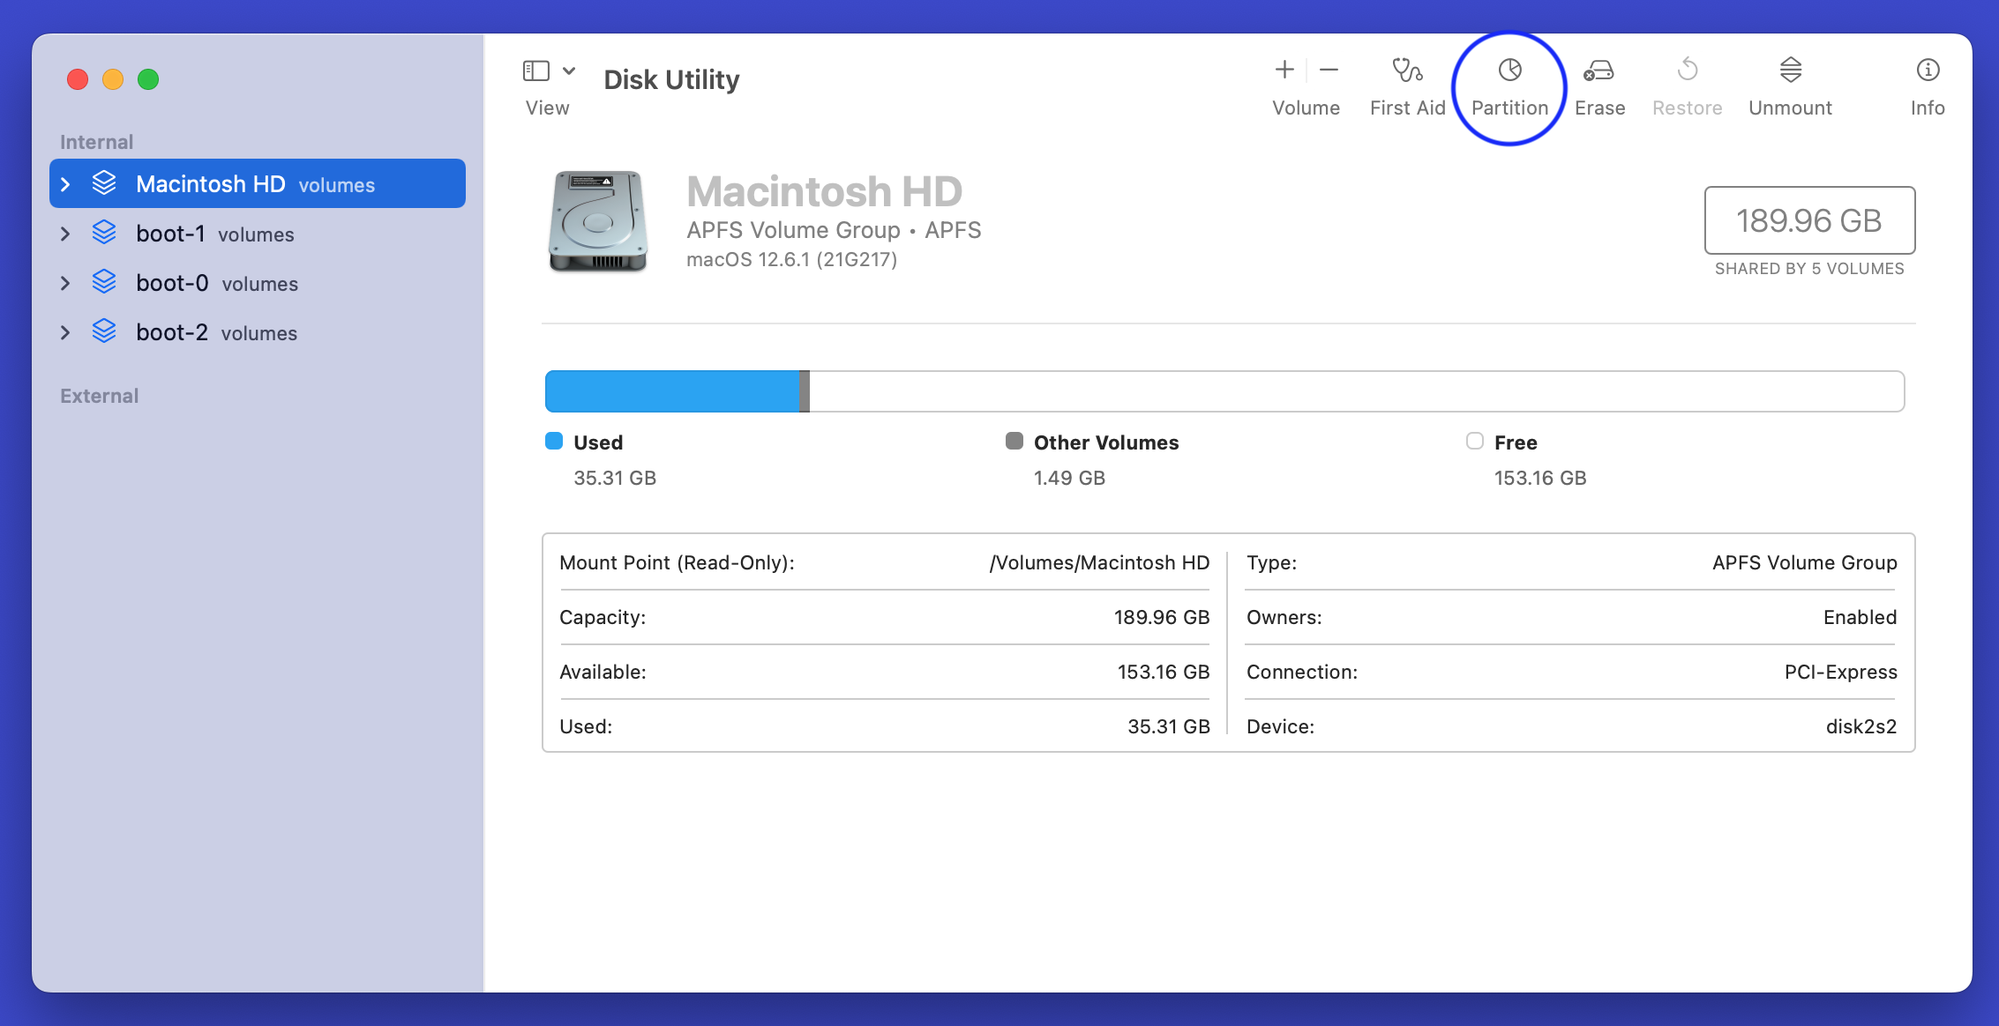Click the Internal section header
The height and width of the screenshot is (1026, 1999).
coord(96,142)
